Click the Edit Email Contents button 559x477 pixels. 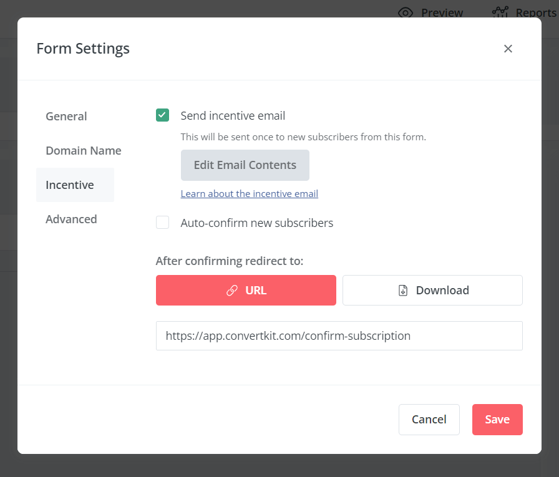pyautogui.click(x=245, y=165)
